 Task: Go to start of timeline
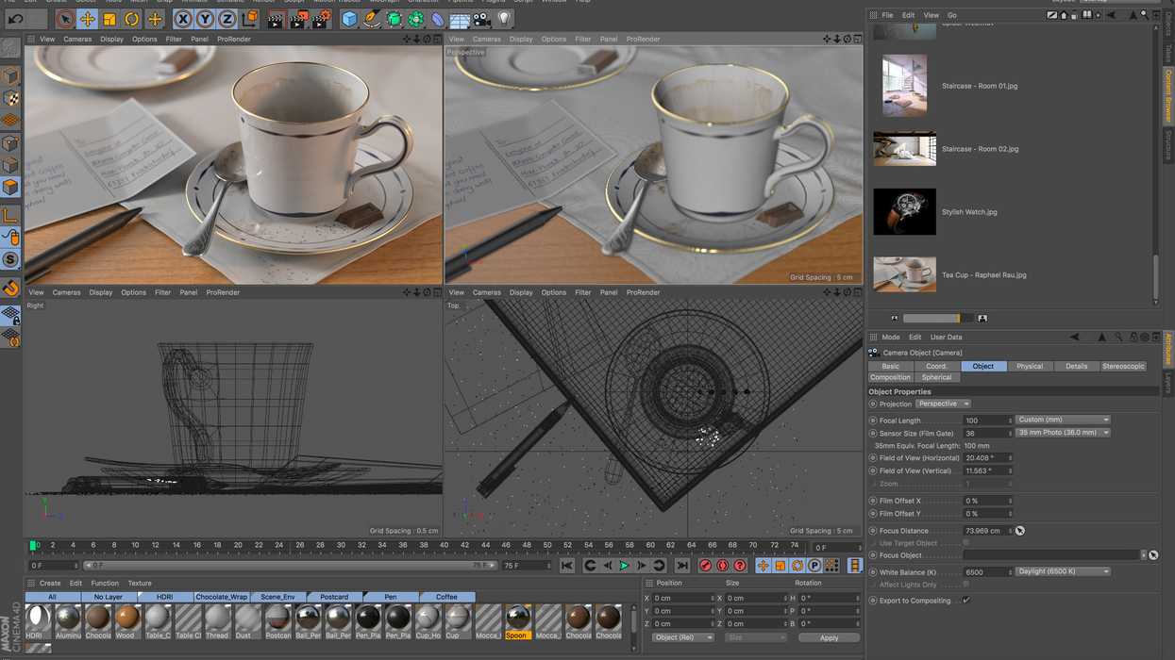566,566
